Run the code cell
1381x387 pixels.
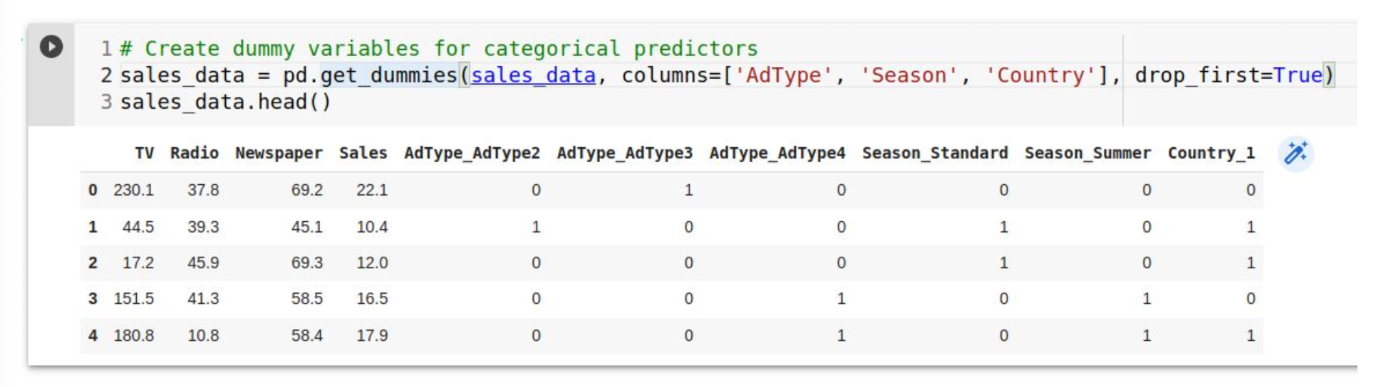pyautogui.click(x=51, y=47)
